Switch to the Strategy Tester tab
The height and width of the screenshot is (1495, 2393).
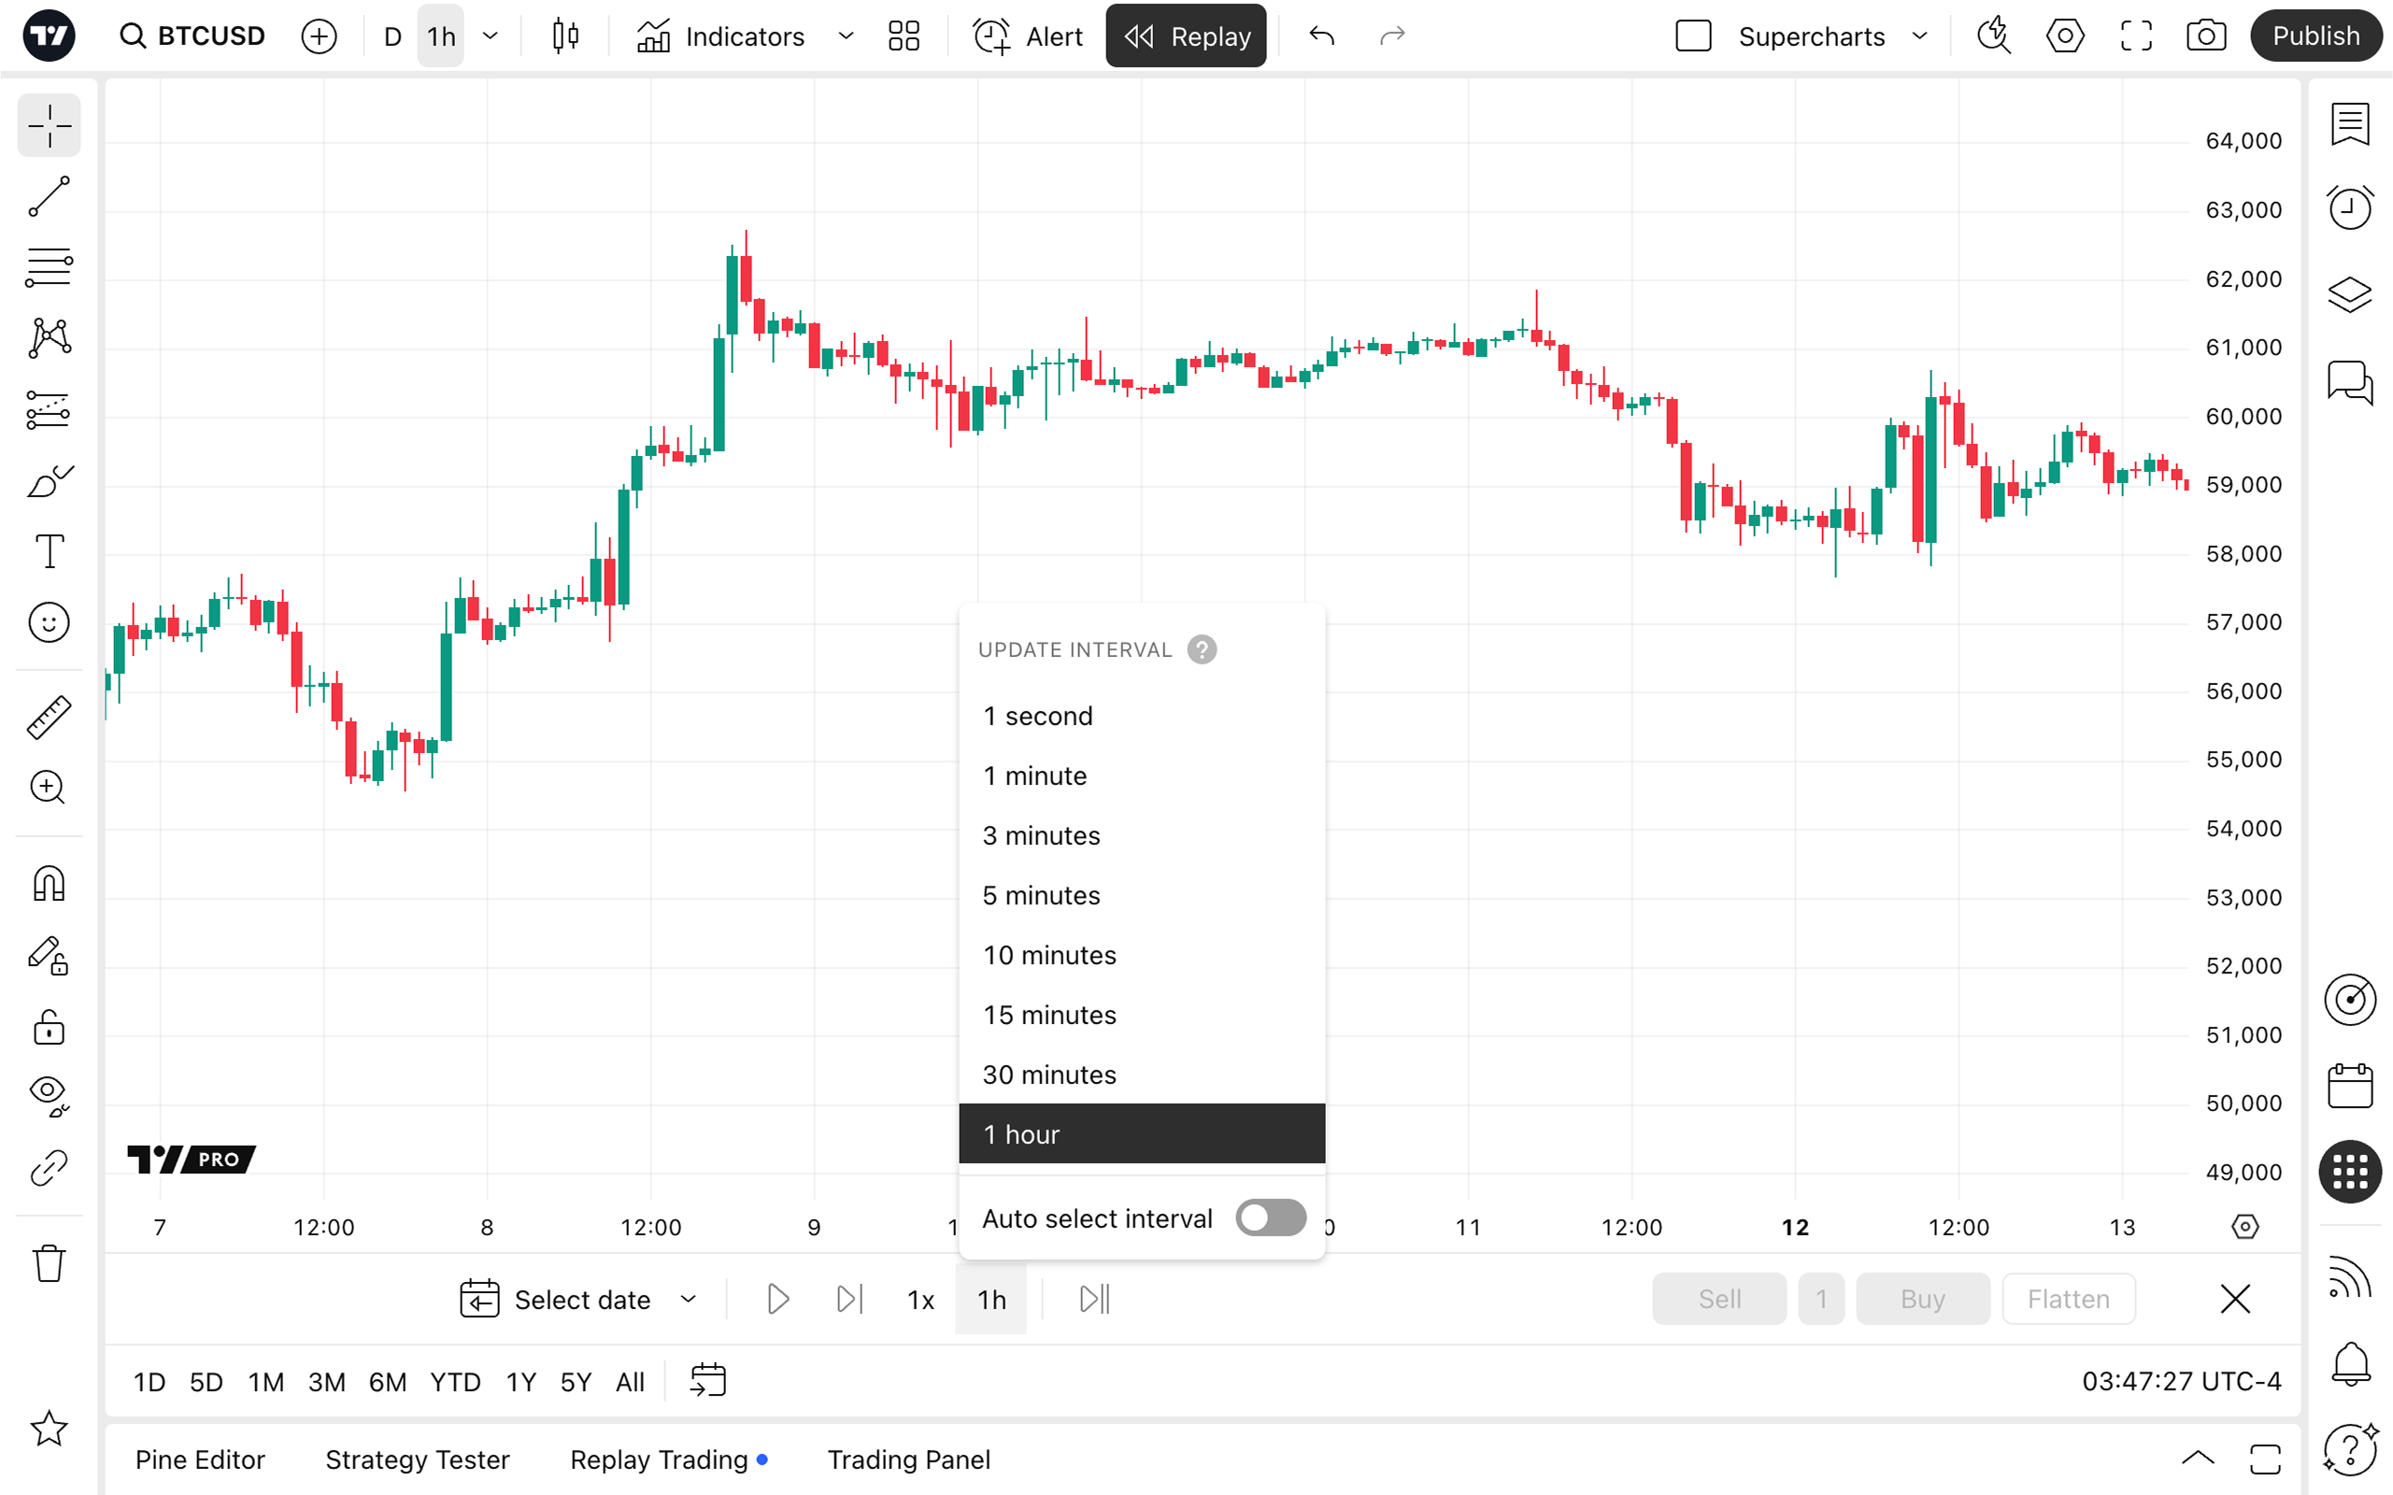[418, 1459]
